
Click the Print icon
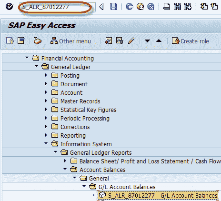167,7
